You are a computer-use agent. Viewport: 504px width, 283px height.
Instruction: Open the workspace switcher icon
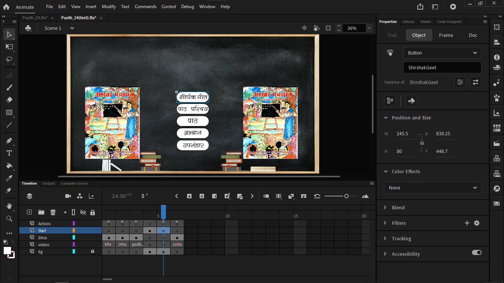pyautogui.click(x=435, y=7)
